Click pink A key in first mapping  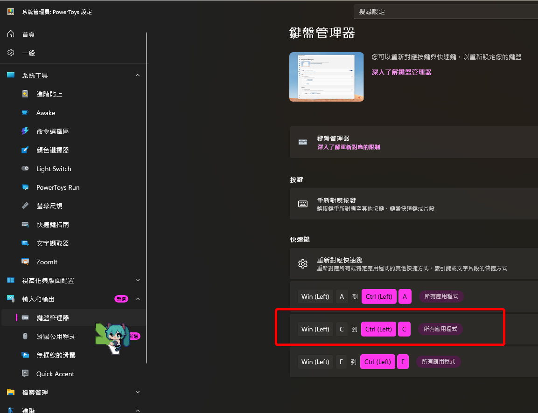[405, 296]
